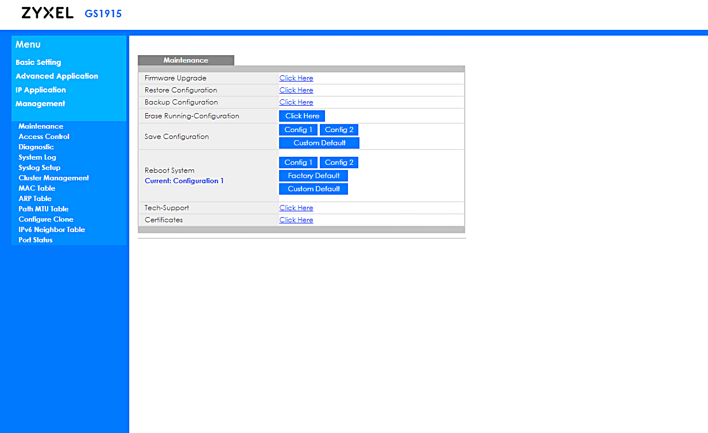
Task: Click the GS1915 model label
Action: (103, 14)
